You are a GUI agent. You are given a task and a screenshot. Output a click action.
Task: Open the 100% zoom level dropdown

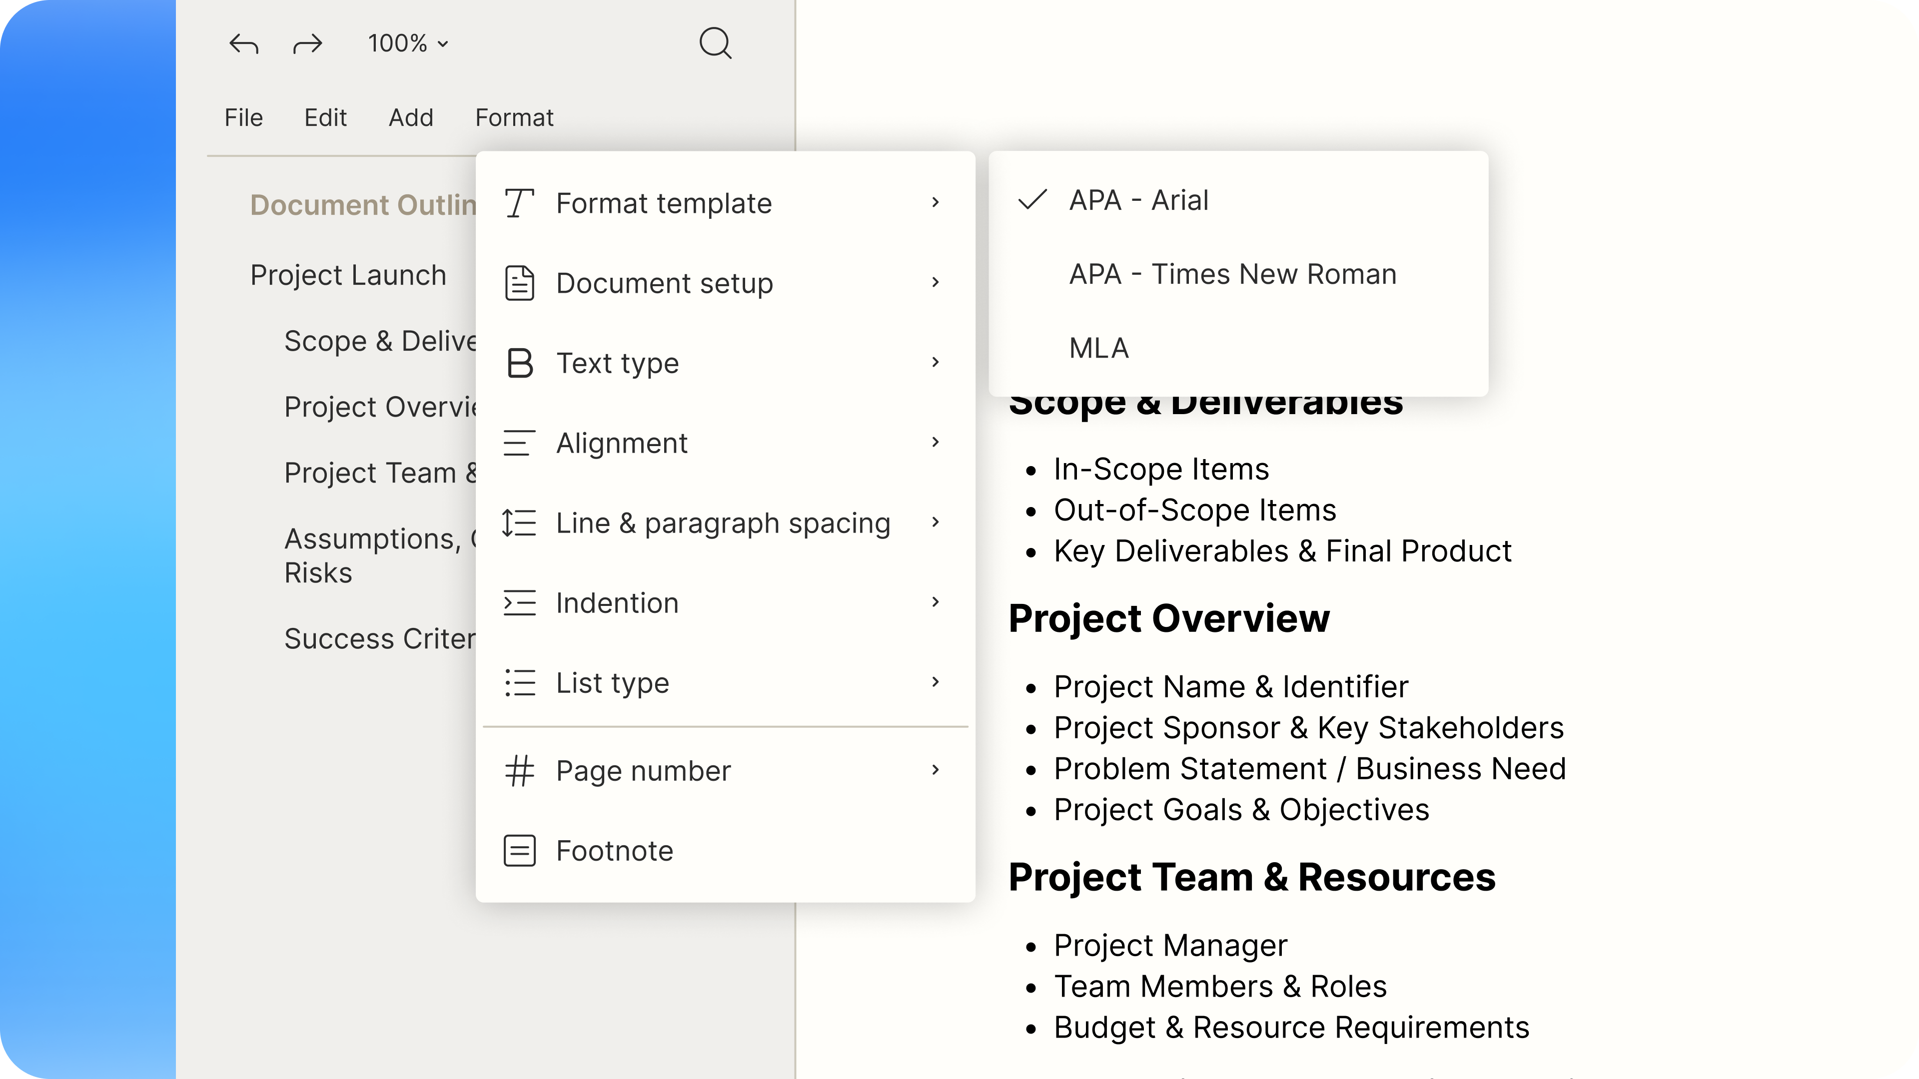(x=408, y=44)
